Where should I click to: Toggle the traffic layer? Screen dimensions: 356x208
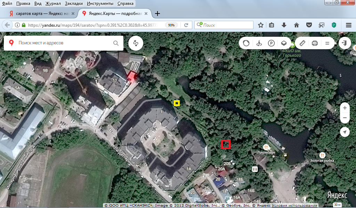click(246, 43)
